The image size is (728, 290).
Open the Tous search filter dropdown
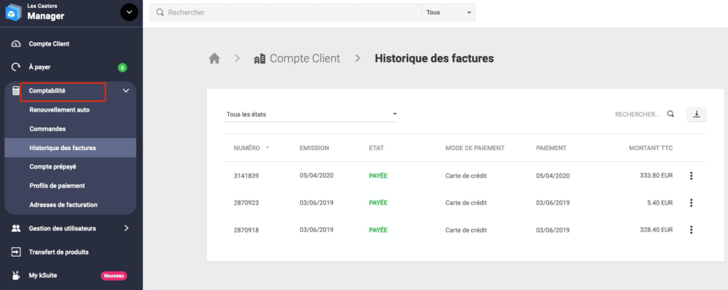(449, 13)
